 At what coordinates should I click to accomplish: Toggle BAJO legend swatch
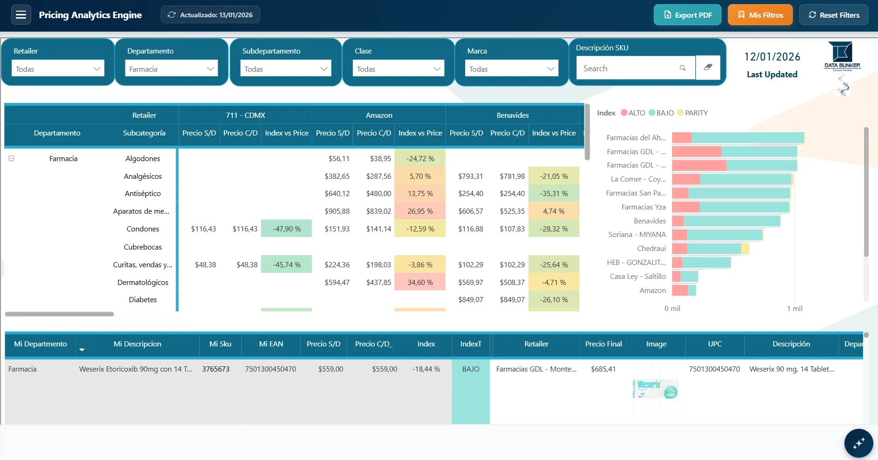[x=652, y=113]
